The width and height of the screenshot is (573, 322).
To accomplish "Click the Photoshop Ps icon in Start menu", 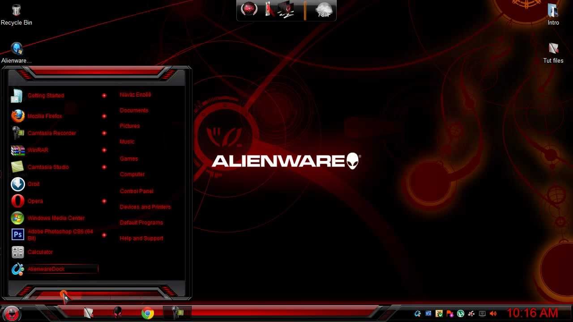I will tap(17, 234).
